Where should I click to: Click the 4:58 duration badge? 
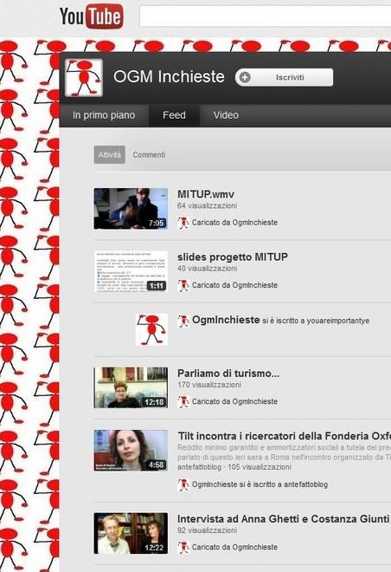point(157,465)
